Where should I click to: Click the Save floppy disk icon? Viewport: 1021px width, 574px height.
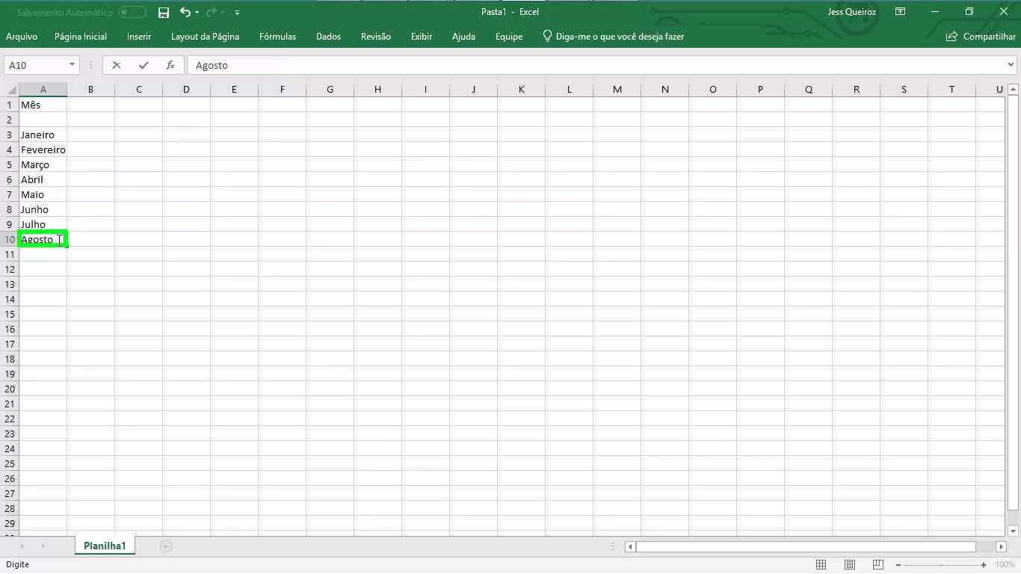(x=164, y=12)
